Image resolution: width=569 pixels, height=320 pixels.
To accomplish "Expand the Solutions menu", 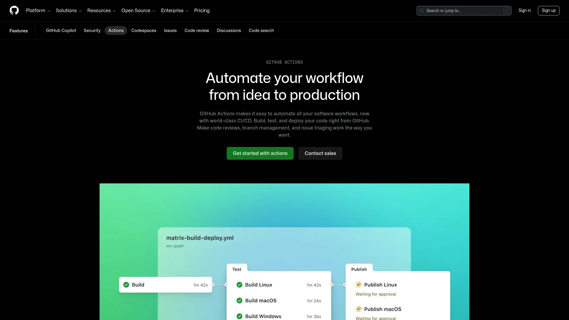I will tap(69, 11).
